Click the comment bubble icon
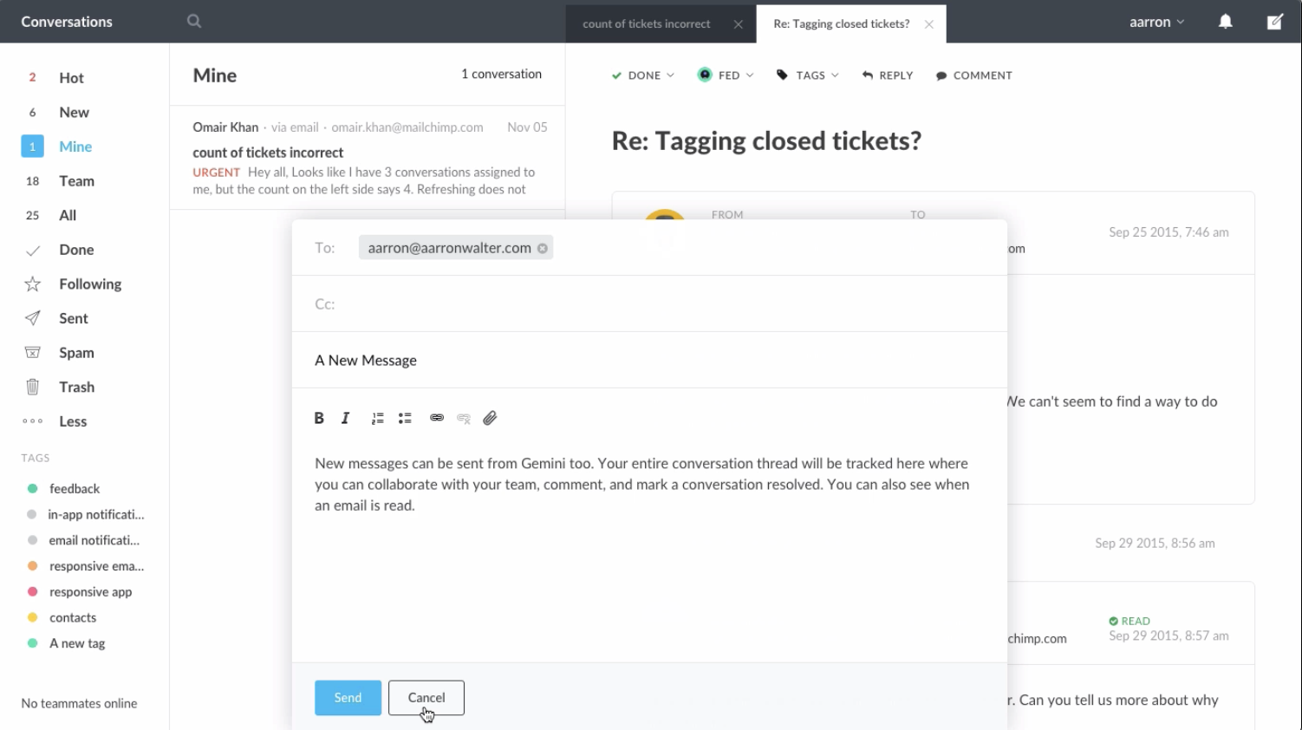The width and height of the screenshot is (1302, 730). (x=941, y=76)
